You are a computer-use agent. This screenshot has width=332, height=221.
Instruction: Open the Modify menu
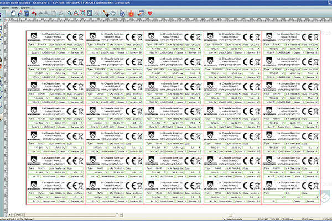click(x=15, y=8)
